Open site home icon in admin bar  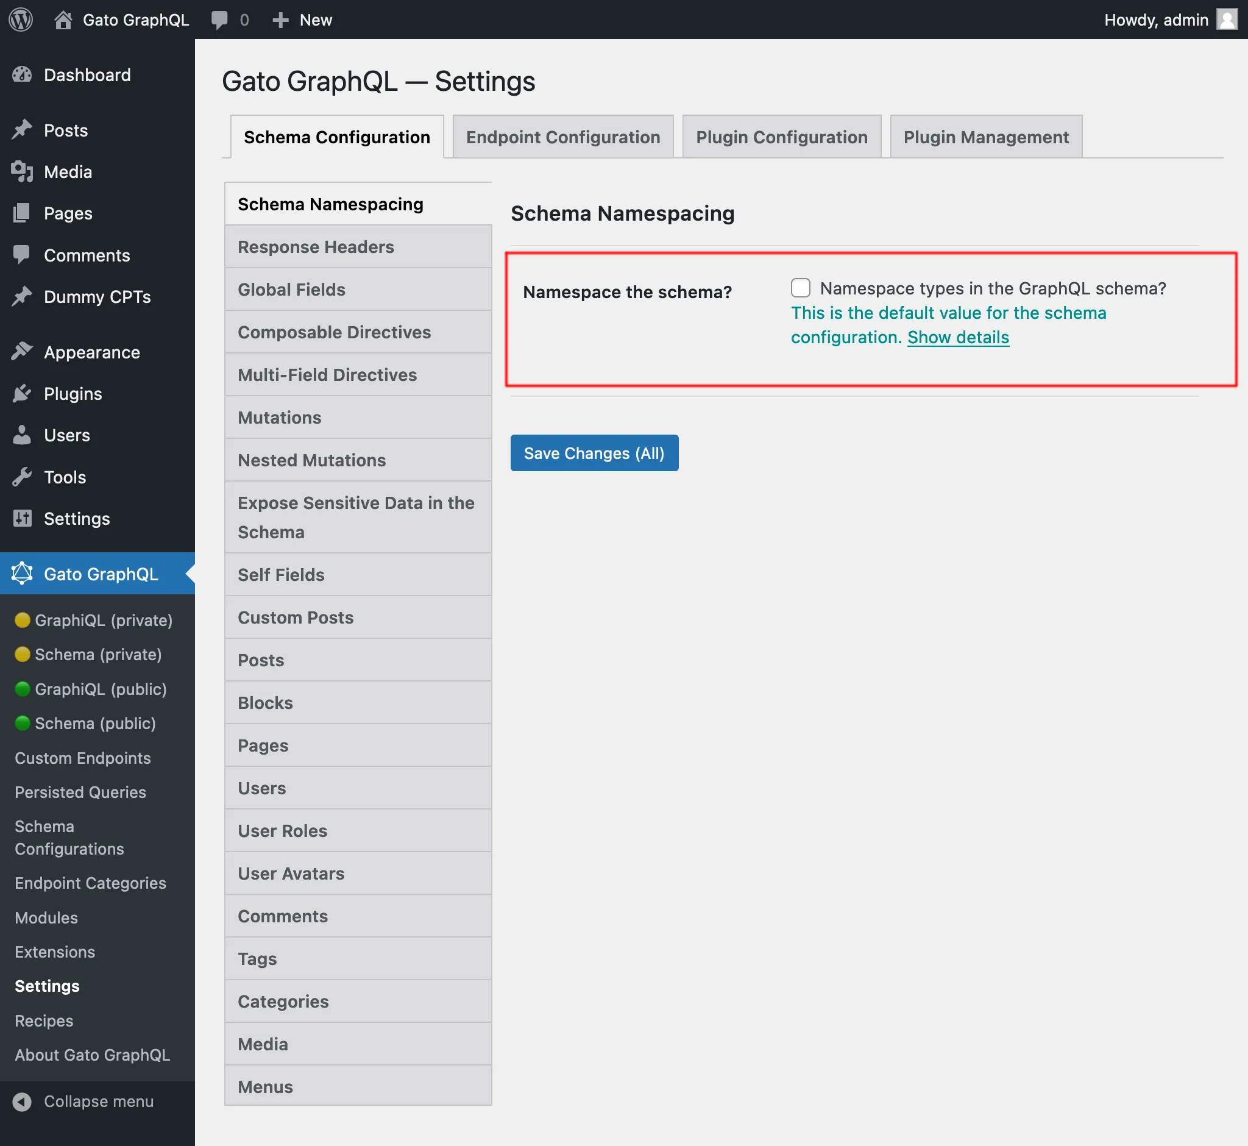(x=63, y=20)
